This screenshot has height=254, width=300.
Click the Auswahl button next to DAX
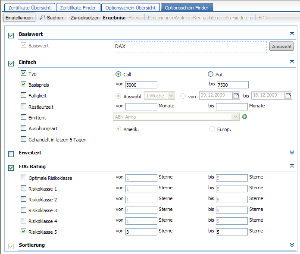[x=281, y=47]
